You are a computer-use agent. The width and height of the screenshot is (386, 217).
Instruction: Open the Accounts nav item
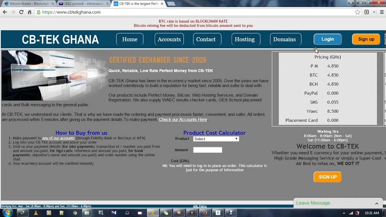pos(169,39)
